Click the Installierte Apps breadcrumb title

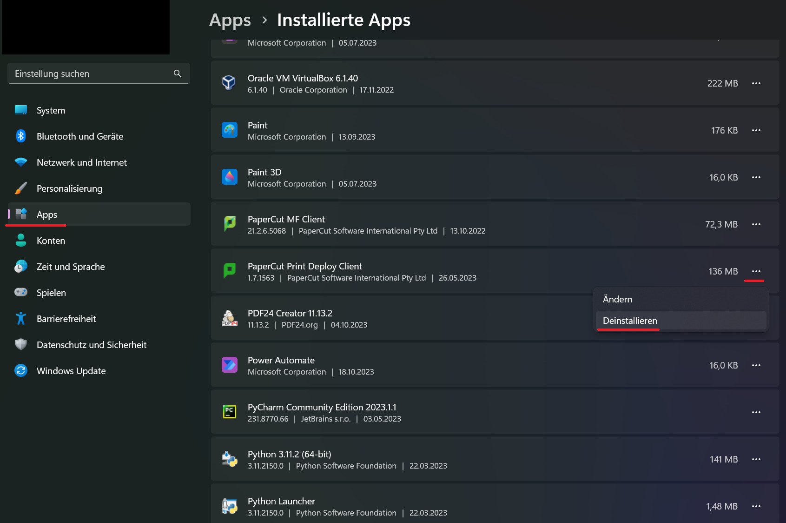343,20
